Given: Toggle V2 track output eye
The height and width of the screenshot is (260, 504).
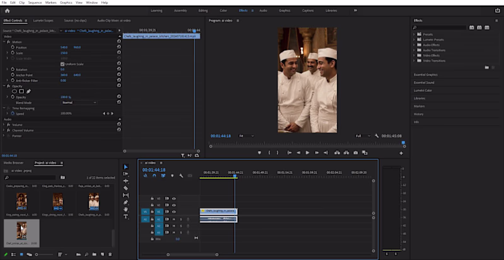Looking at the screenshot, I should (174, 205).
